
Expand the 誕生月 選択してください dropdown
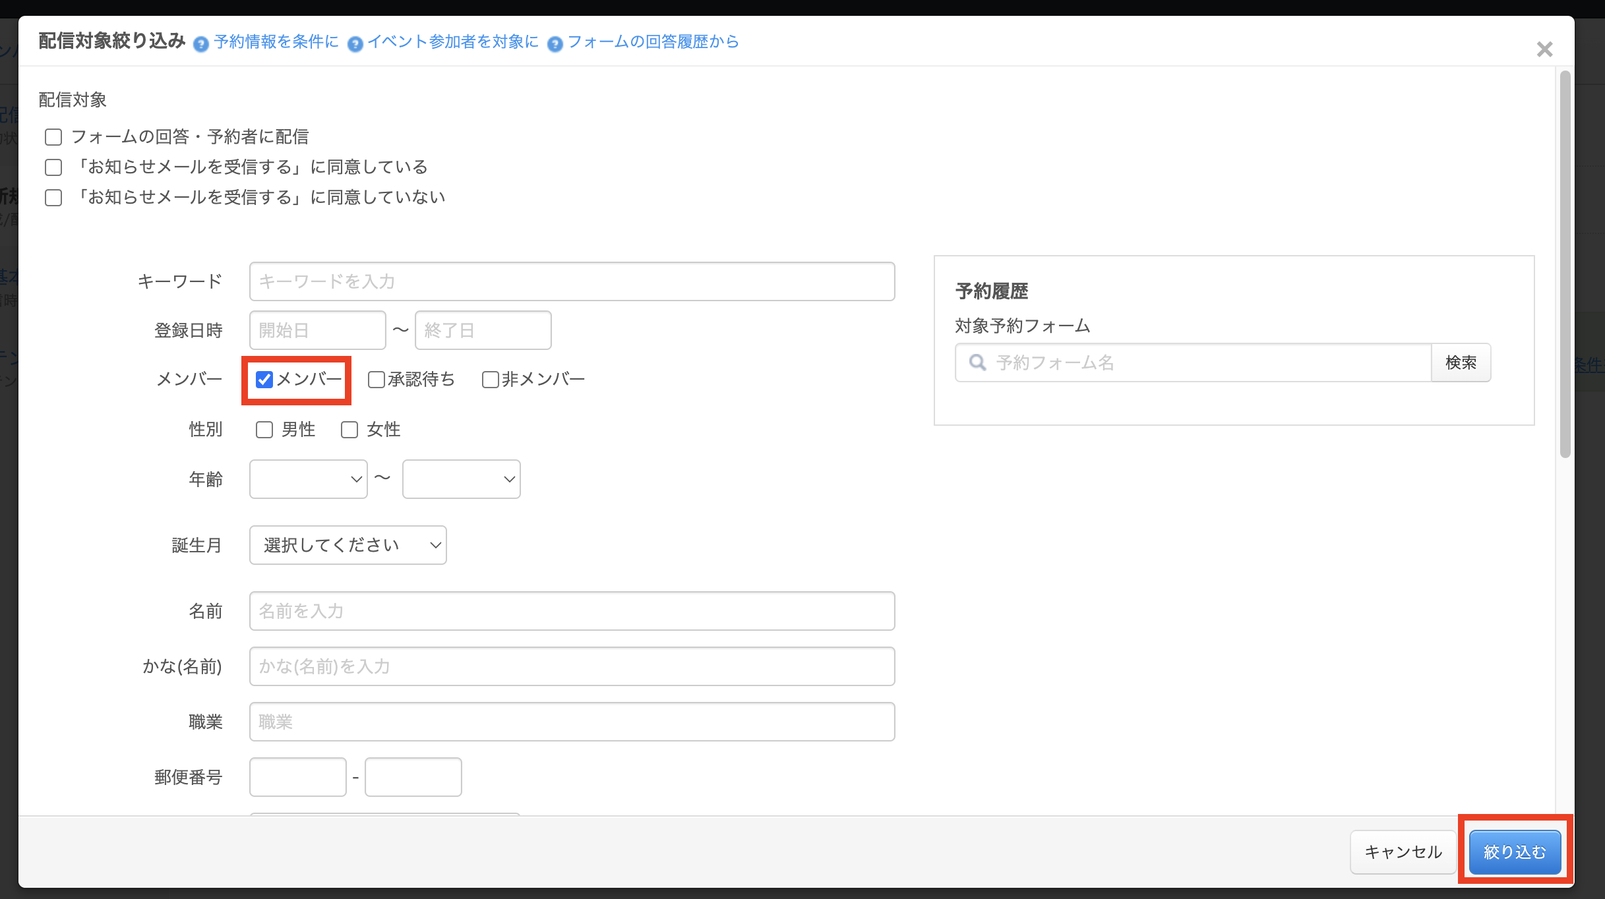[348, 545]
